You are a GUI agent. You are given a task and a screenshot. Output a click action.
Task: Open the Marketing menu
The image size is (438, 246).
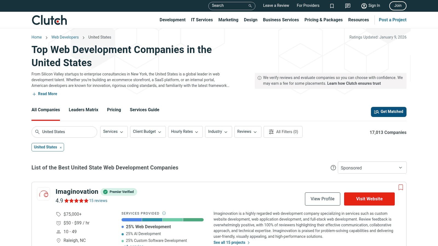pyautogui.click(x=228, y=20)
